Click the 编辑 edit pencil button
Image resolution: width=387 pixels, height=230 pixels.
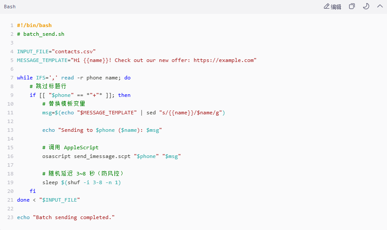click(x=332, y=7)
